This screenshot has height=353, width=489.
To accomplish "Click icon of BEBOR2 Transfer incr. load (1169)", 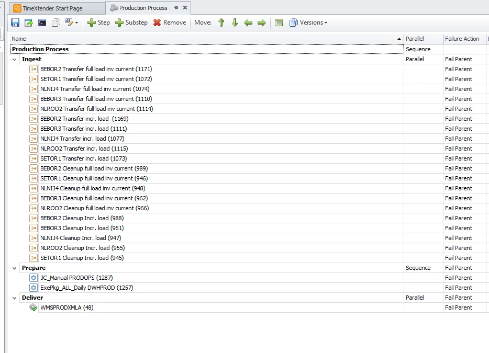I will 34,119.
